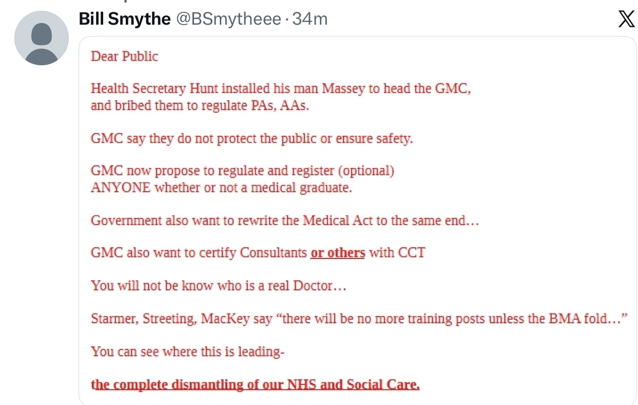
Task: Visit the @BSmytheee handle link
Action: click(229, 20)
